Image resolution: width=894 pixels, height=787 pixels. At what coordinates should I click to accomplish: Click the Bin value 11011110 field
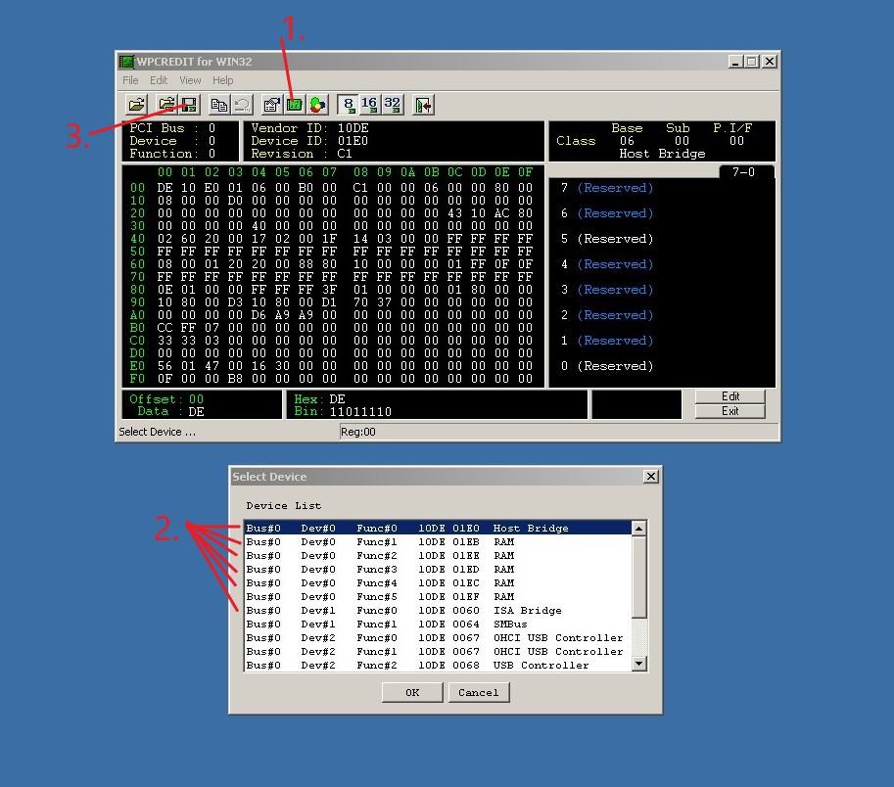[x=360, y=411]
